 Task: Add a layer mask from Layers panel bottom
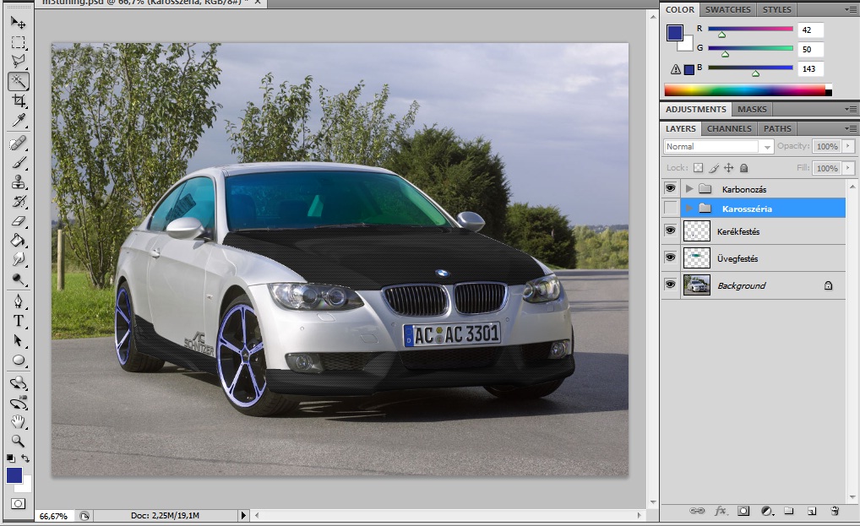pyautogui.click(x=743, y=511)
